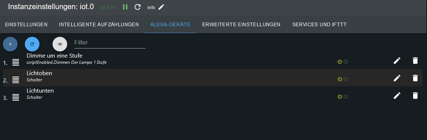Viewport: 427px width, 140px height.
Task: Toggle the gray power-off icon for Lichtunten
Action: point(346,97)
